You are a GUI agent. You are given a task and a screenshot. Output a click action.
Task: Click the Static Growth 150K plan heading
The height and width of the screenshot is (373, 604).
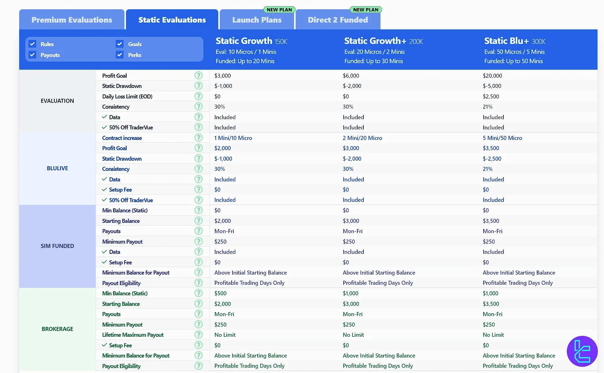click(251, 41)
